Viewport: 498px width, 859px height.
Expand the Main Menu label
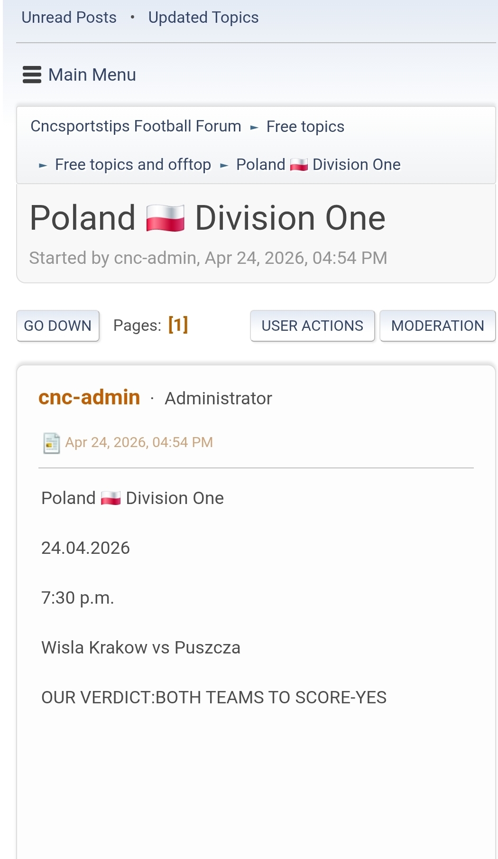tap(92, 75)
